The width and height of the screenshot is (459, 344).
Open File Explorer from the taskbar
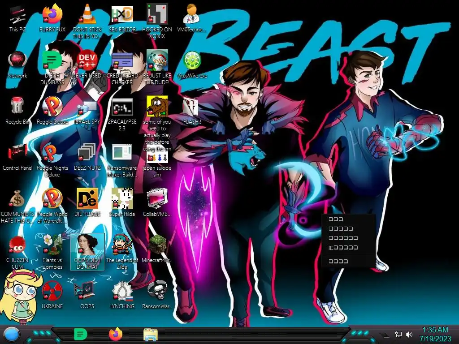coord(151,335)
